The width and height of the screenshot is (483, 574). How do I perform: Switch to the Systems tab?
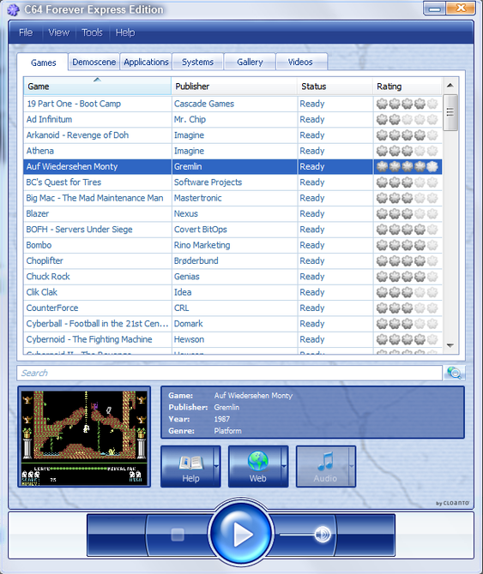coord(198,62)
